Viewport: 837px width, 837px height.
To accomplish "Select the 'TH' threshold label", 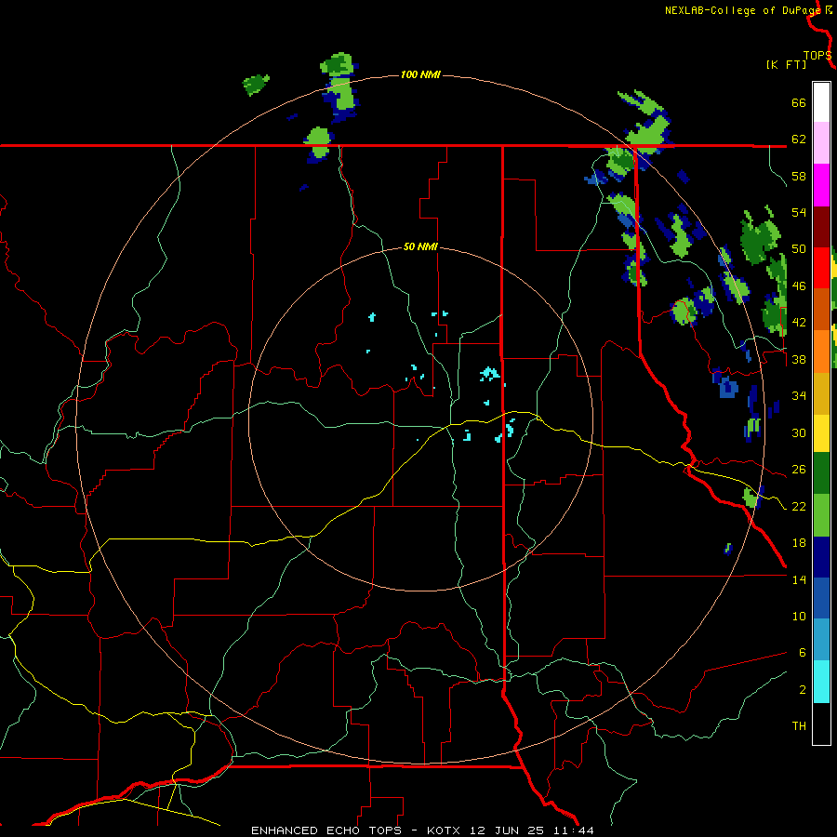I will pyautogui.click(x=799, y=726).
